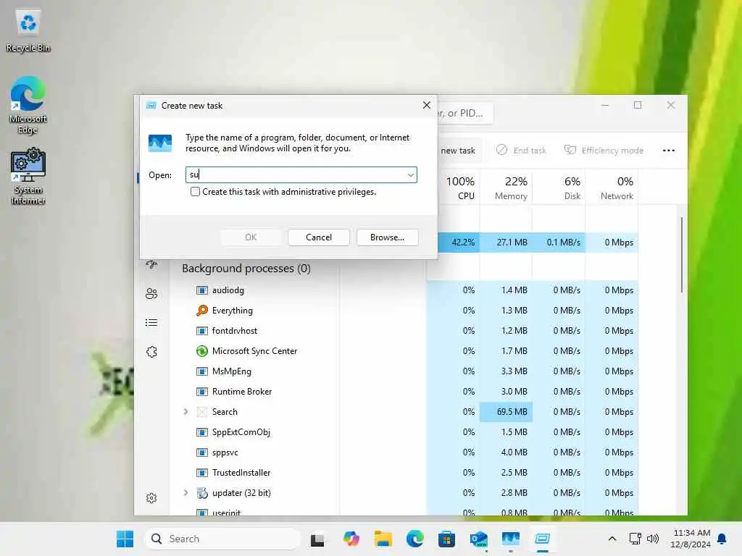Open Task Manager settings gear
742x556 pixels.
pyautogui.click(x=151, y=498)
